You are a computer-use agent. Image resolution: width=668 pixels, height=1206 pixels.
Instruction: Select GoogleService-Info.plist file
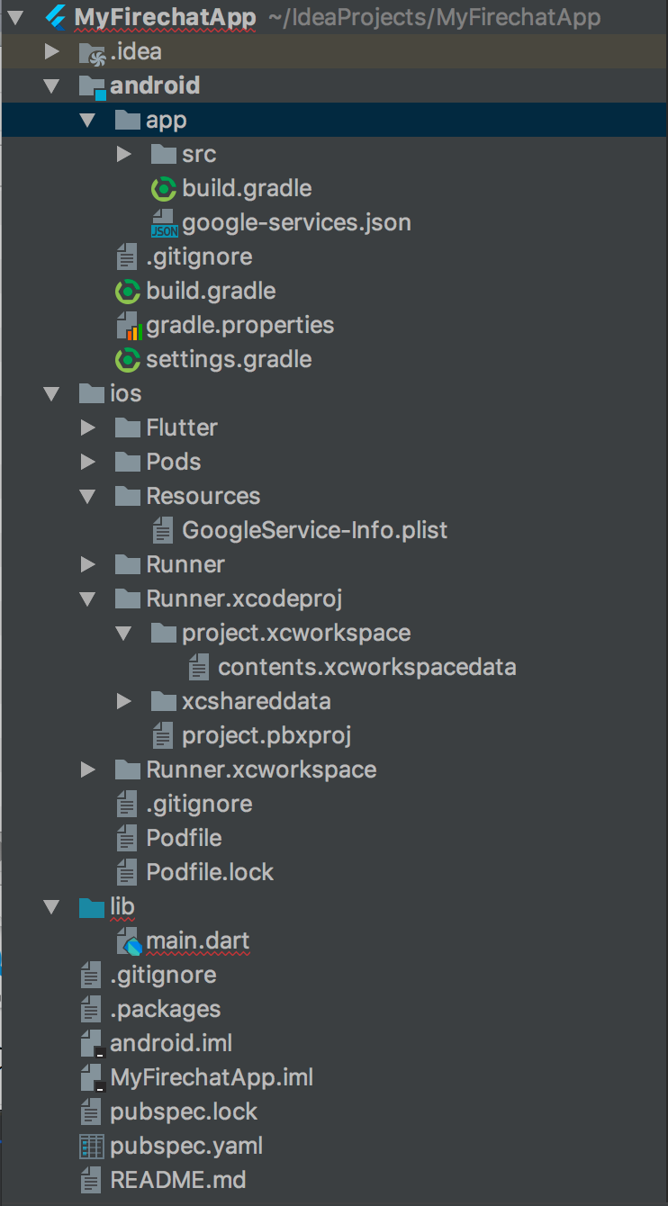tap(314, 531)
